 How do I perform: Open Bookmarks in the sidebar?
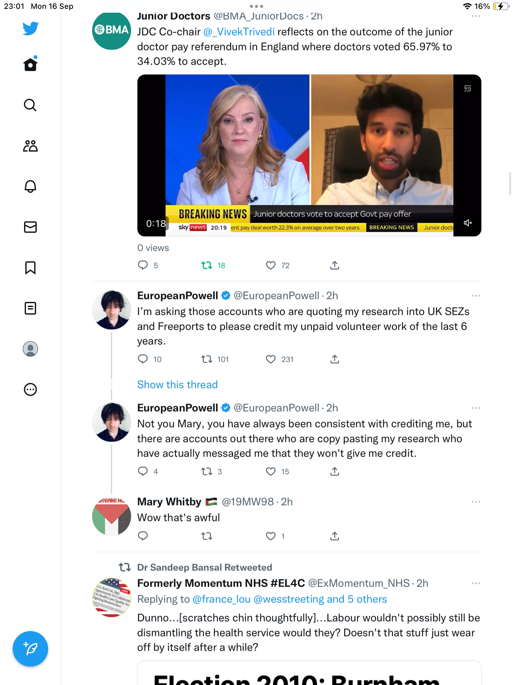pos(30,268)
